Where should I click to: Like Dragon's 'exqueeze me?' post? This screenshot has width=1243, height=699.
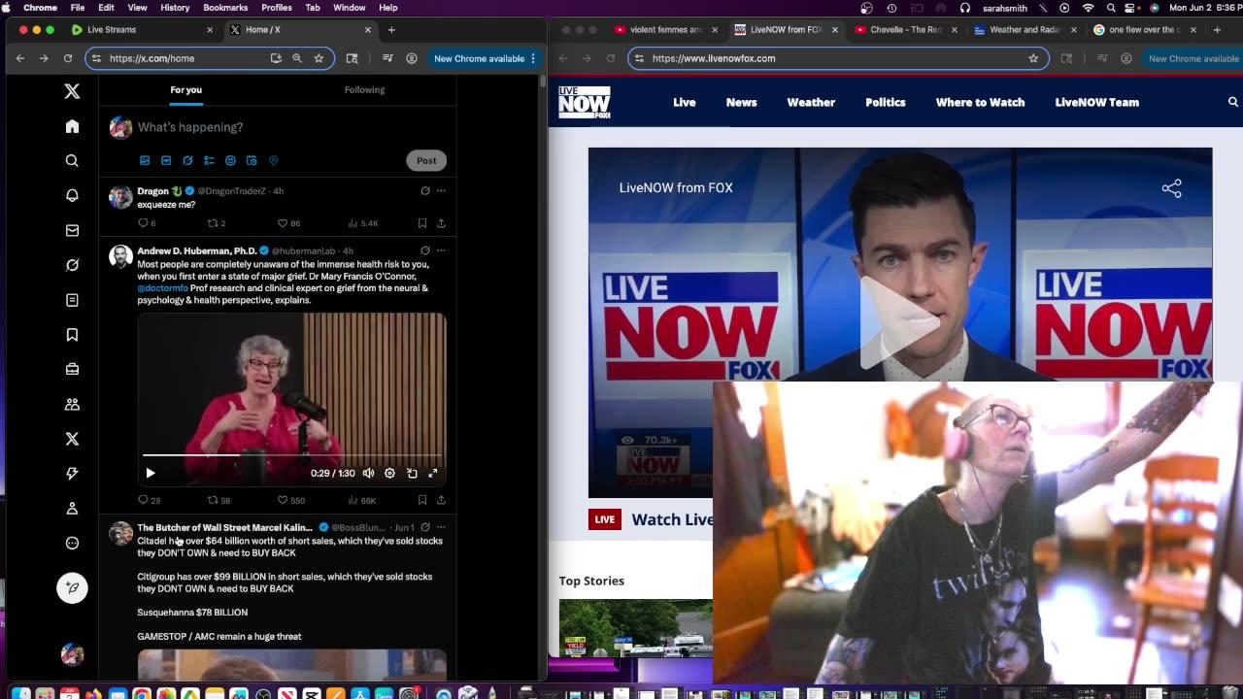[283, 223]
